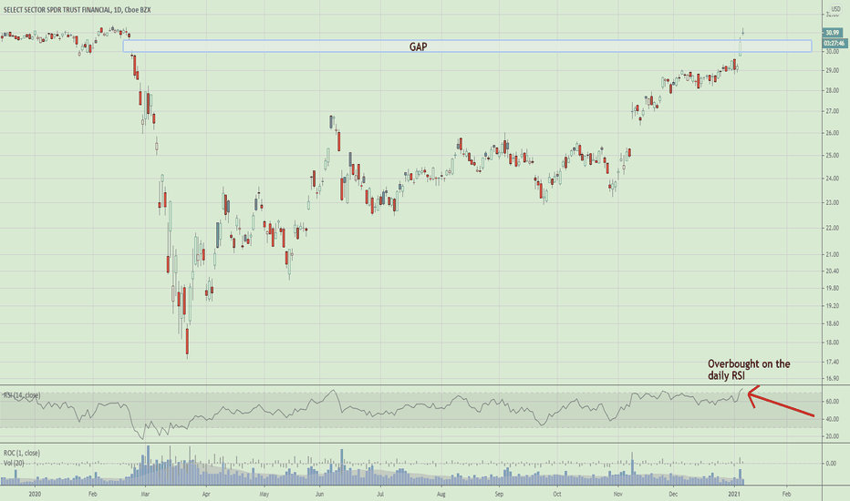
Task: Click the 18.60 price axis label
Action: tap(832, 323)
